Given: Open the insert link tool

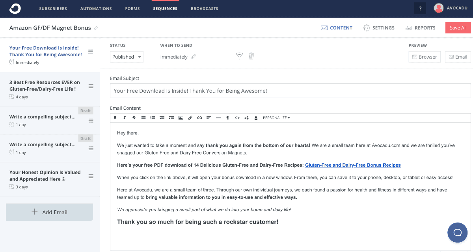Looking at the screenshot, I should (199, 118).
